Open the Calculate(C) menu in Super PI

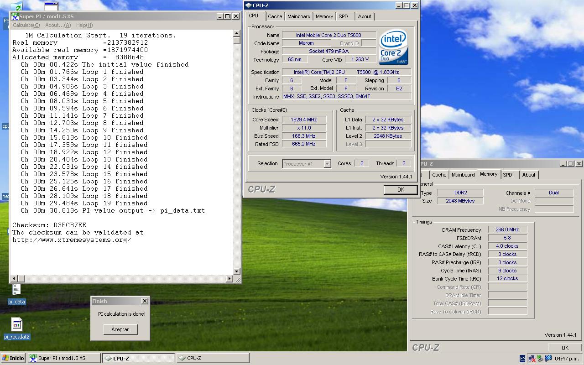[x=26, y=25]
